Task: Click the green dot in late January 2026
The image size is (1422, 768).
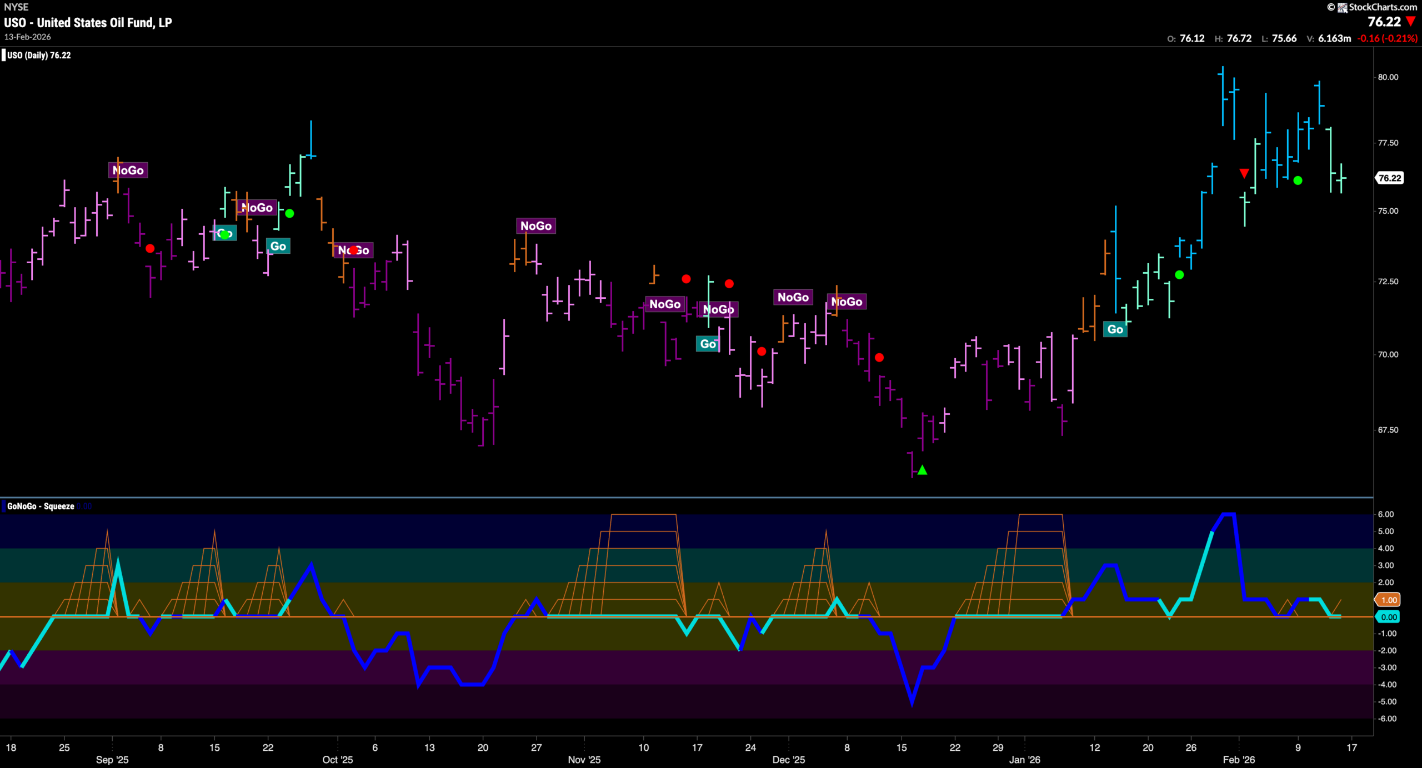Action: coord(1179,275)
